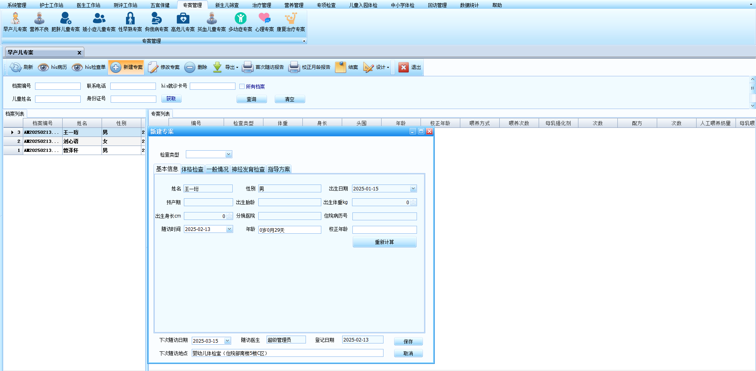The image size is (756, 371).
Task: Click the 结案 close-case icon
Action: click(x=341, y=67)
